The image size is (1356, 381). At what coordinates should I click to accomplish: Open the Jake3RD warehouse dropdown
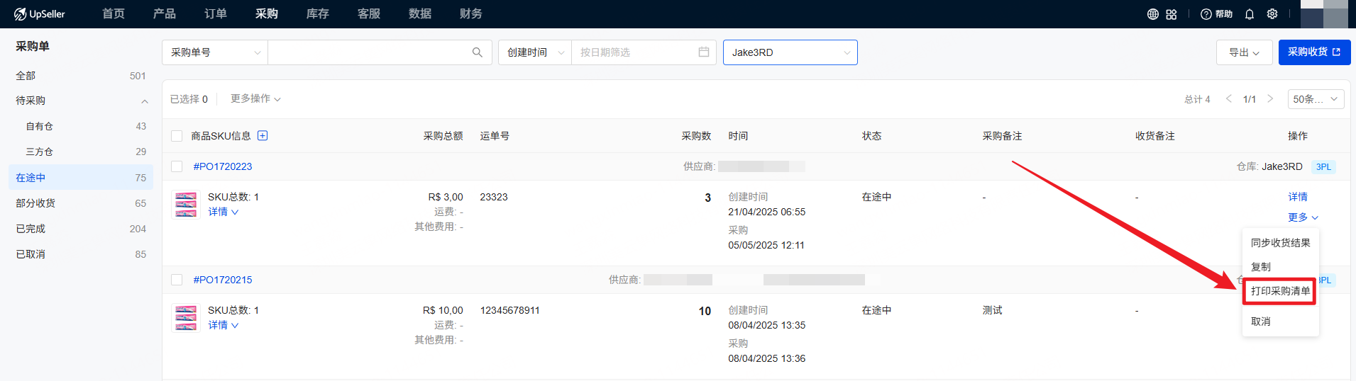tap(790, 52)
